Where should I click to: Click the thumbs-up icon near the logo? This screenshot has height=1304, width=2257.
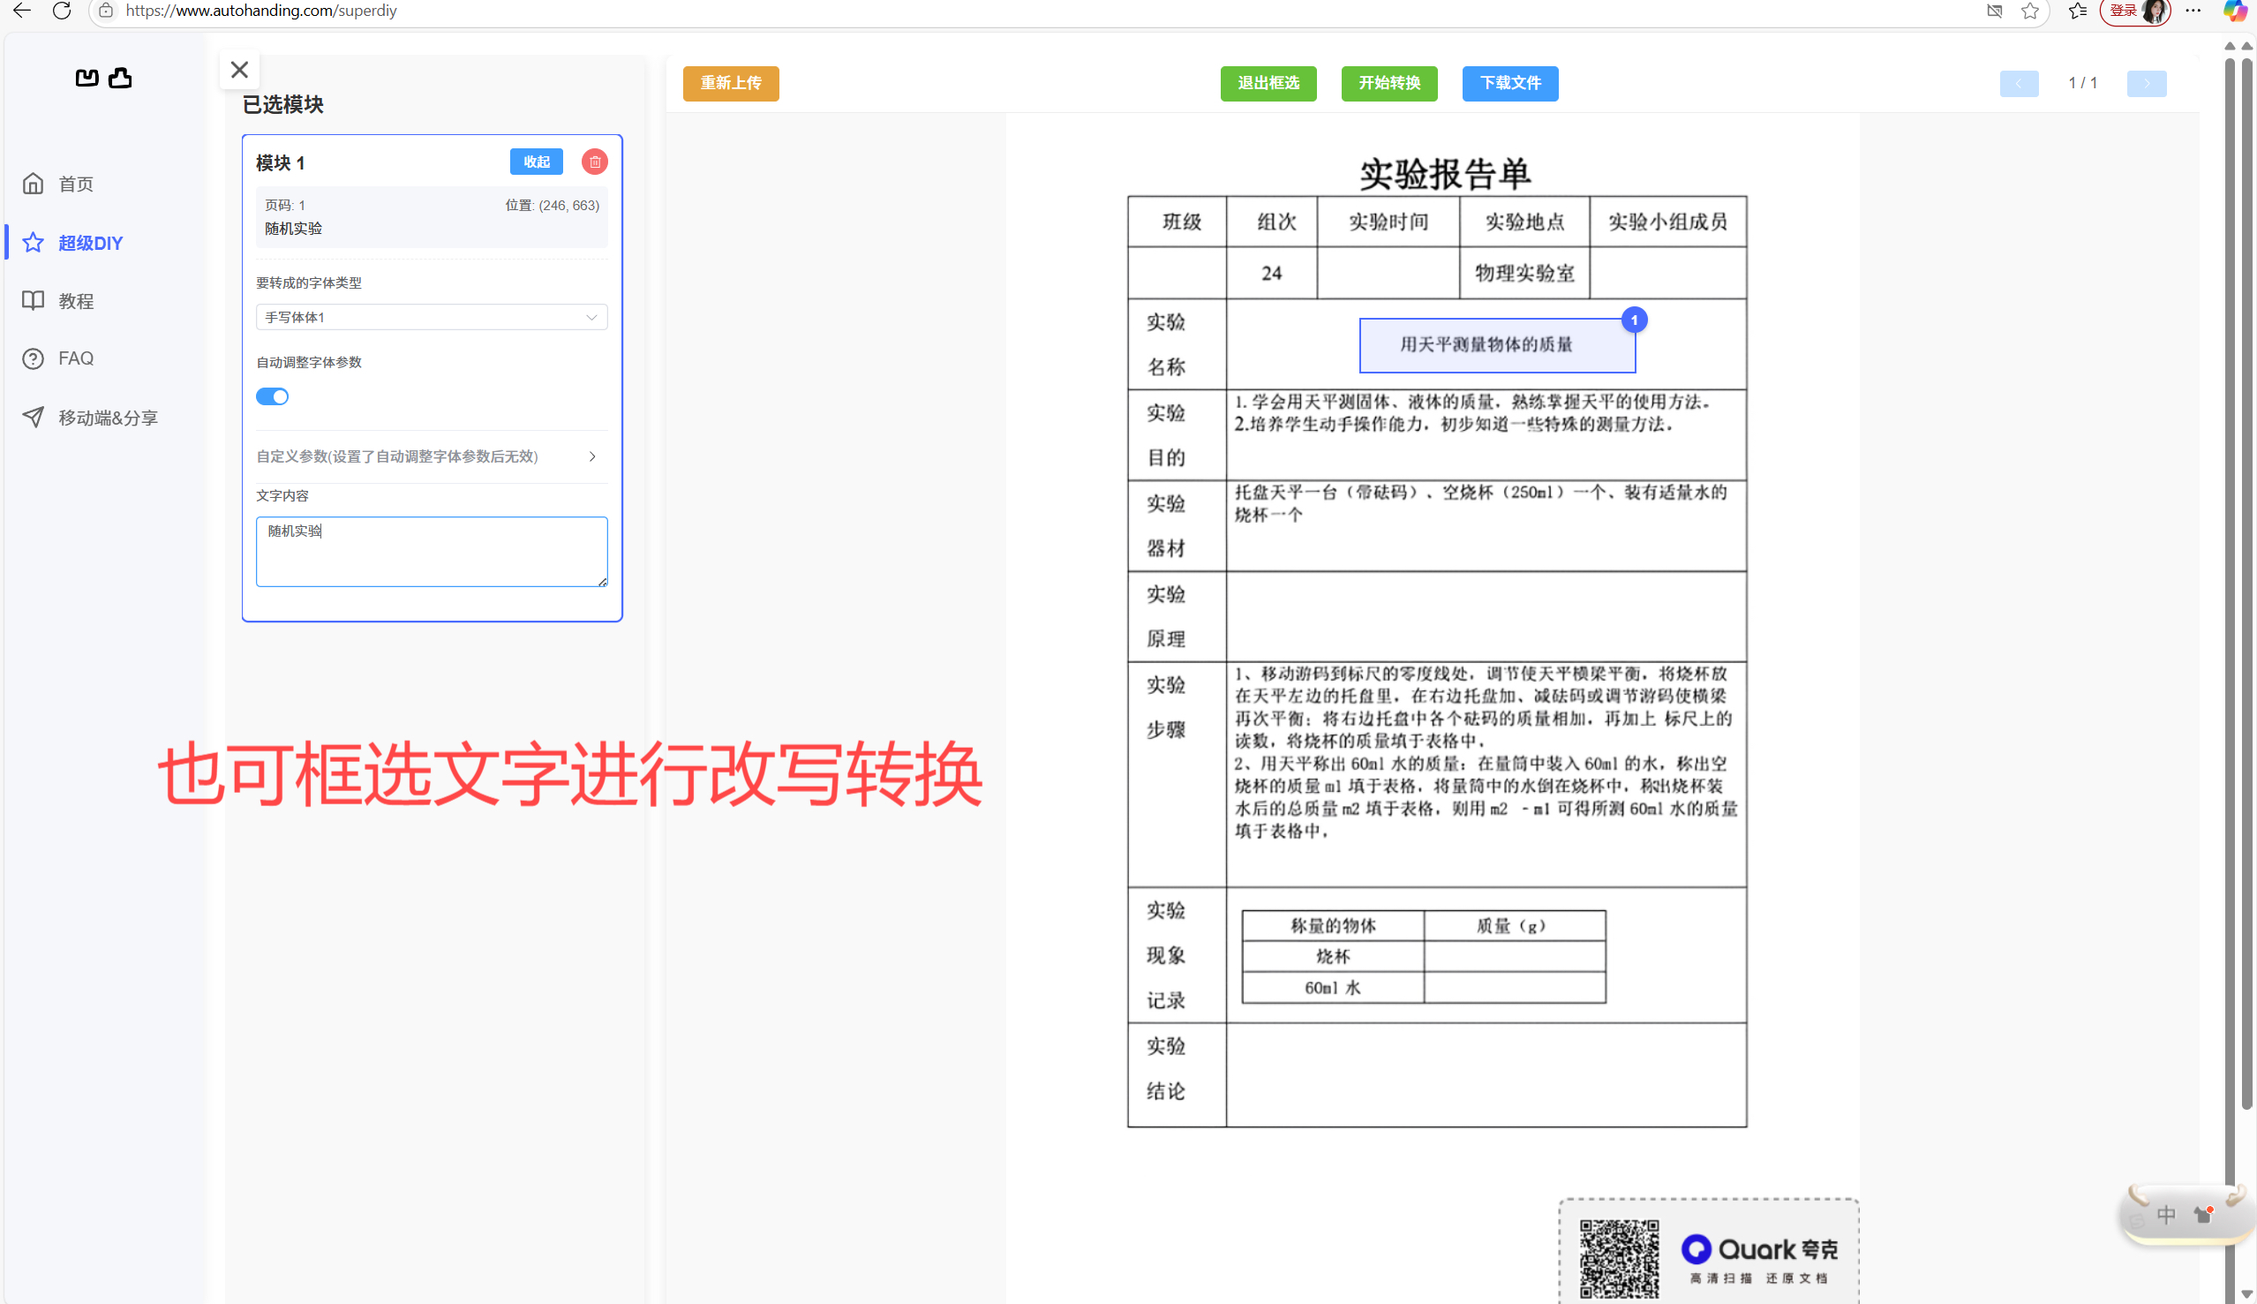(x=121, y=78)
